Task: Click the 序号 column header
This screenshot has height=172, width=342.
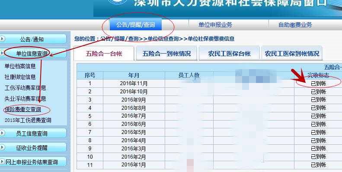Action: (x=89, y=76)
